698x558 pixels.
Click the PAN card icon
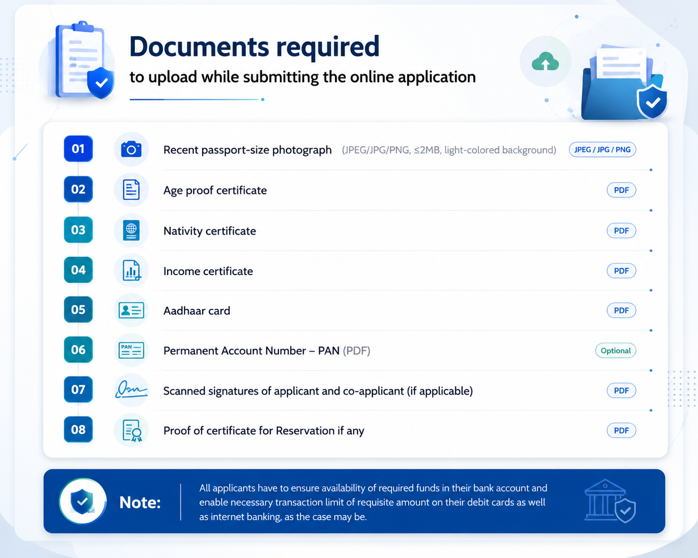[131, 350]
